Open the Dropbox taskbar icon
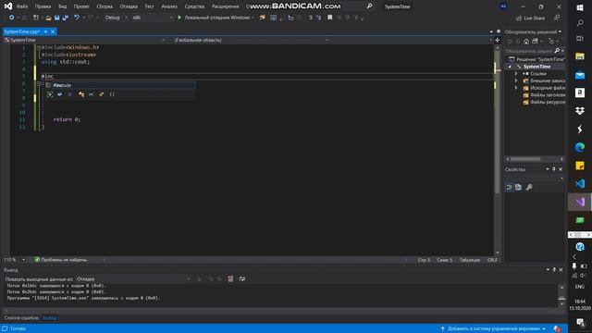This screenshot has width=592, height=333. point(580,111)
